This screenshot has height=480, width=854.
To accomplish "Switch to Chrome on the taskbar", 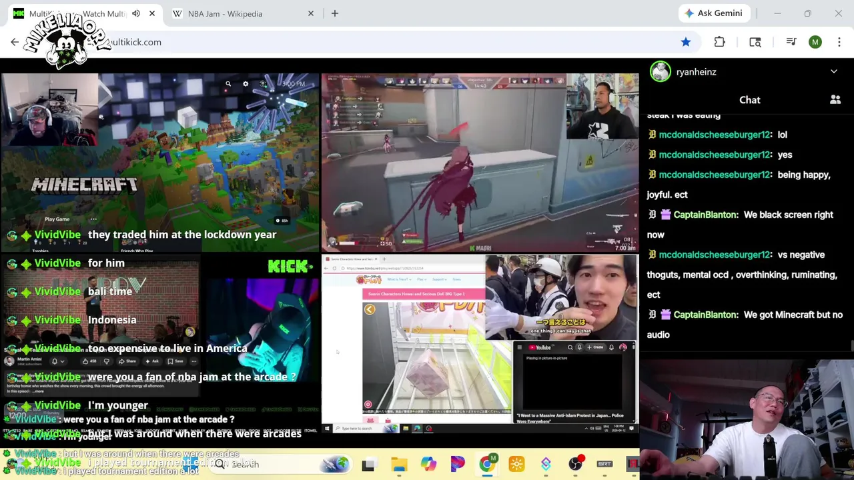I will click(x=488, y=464).
